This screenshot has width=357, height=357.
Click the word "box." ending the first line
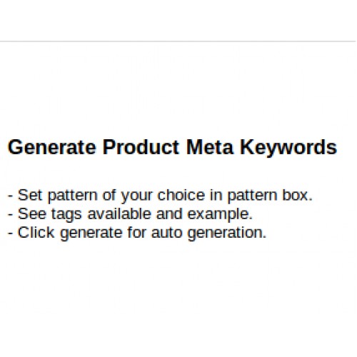click(x=297, y=195)
